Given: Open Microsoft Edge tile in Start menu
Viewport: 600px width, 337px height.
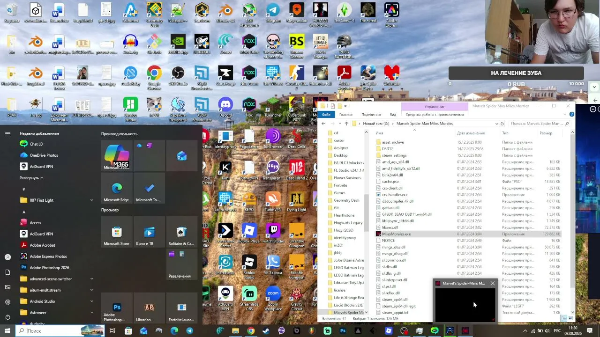Looking at the screenshot, I should [x=116, y=188].
